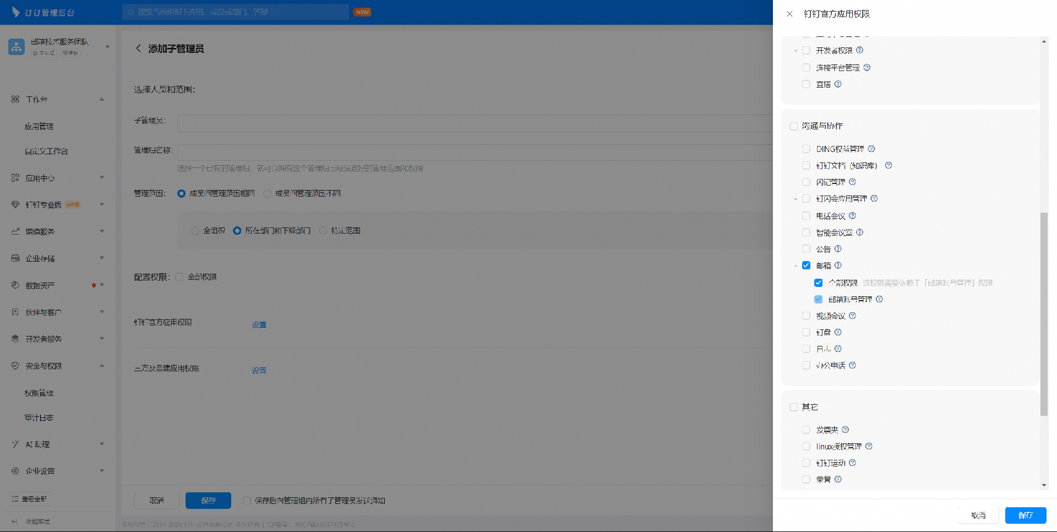Click help icon next to 电话会议
Viewport: 1057px width, 532px height.
click(x=853, y=216)
